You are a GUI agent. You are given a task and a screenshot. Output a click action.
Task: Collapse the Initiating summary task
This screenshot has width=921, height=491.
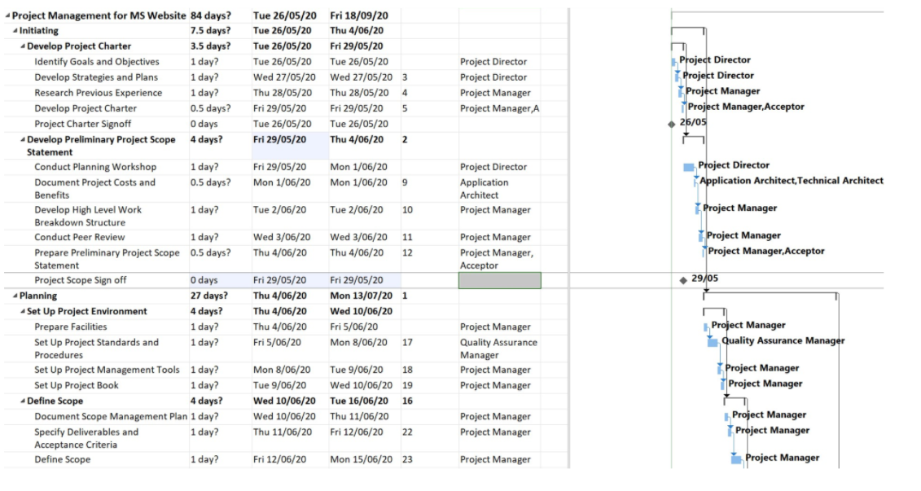(15, 31)
